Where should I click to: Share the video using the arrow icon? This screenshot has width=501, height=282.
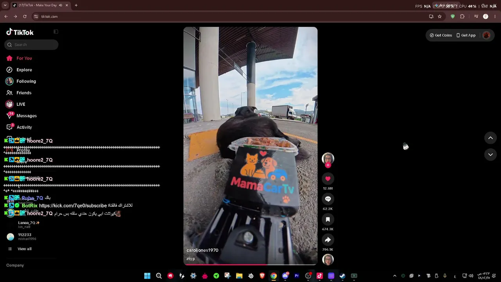(x=328, y=240)
